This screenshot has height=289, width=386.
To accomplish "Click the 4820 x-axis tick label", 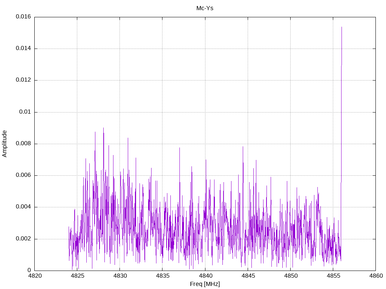I will point(34,276).
